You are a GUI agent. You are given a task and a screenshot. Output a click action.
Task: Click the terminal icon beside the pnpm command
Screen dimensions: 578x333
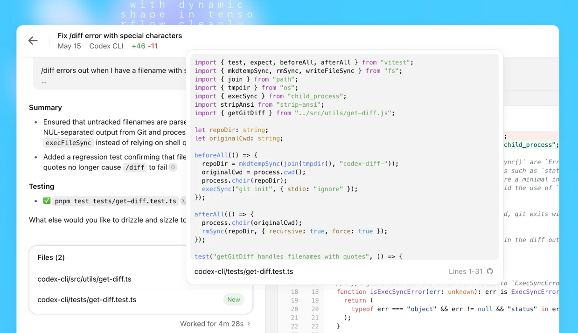(183, 201)
